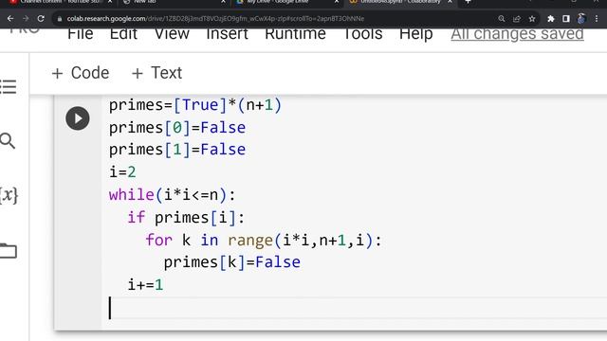Open the Insert menu
This screenshot has height=341, width=607.
point(227,34)
